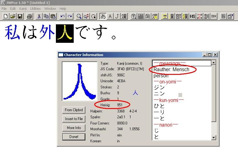Select the 'person' meaning entry
Screen dimensions: 238x166
coord(161,76)
